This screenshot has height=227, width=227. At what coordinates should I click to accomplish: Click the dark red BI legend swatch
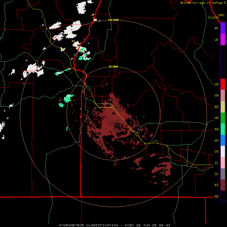coord(223,185)
